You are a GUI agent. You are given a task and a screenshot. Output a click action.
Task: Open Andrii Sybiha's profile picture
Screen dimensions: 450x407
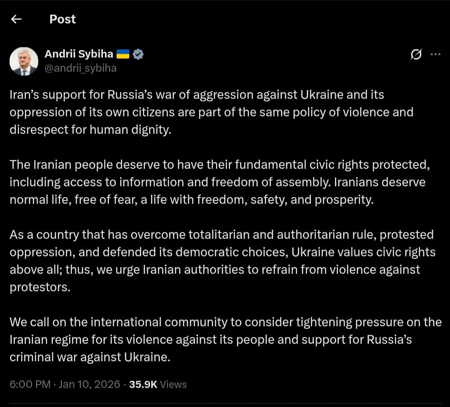24,60
